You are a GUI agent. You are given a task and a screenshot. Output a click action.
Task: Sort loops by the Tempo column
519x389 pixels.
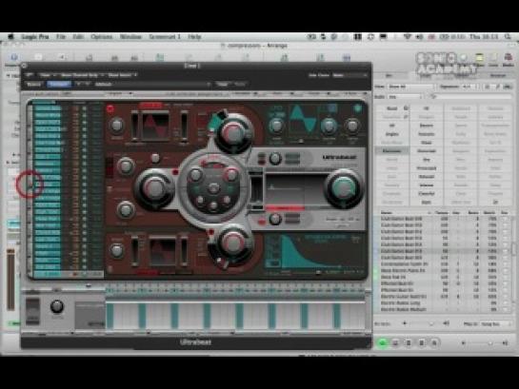tap(442, 212)
